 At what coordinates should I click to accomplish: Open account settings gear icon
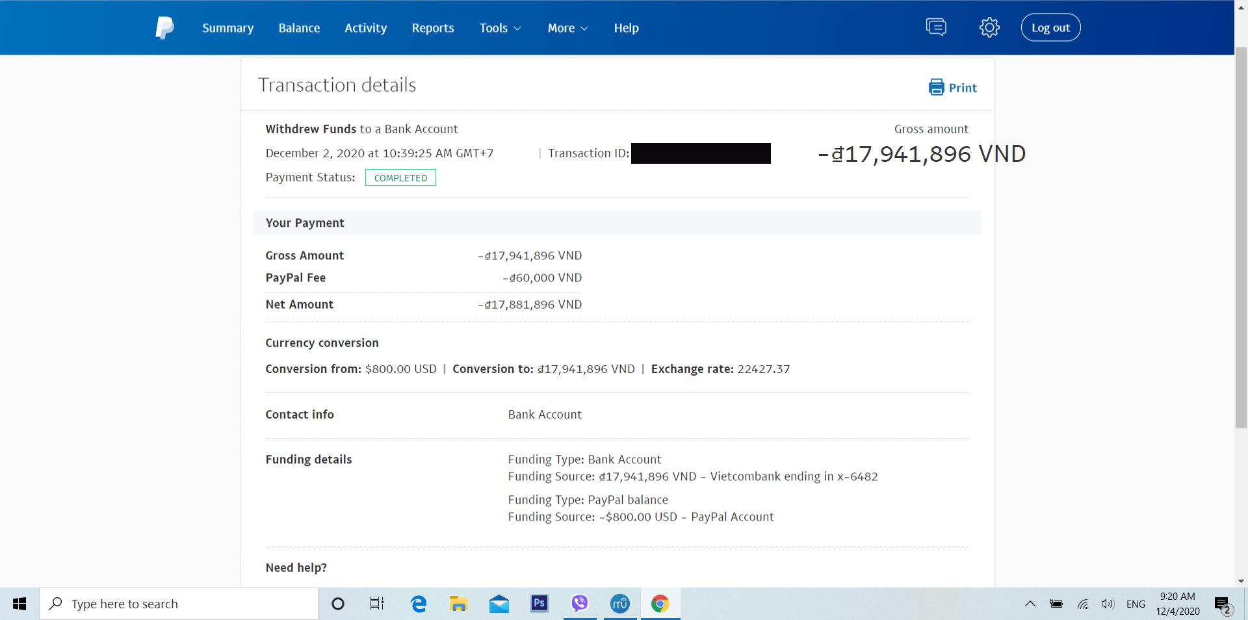[x=989, y=27]
